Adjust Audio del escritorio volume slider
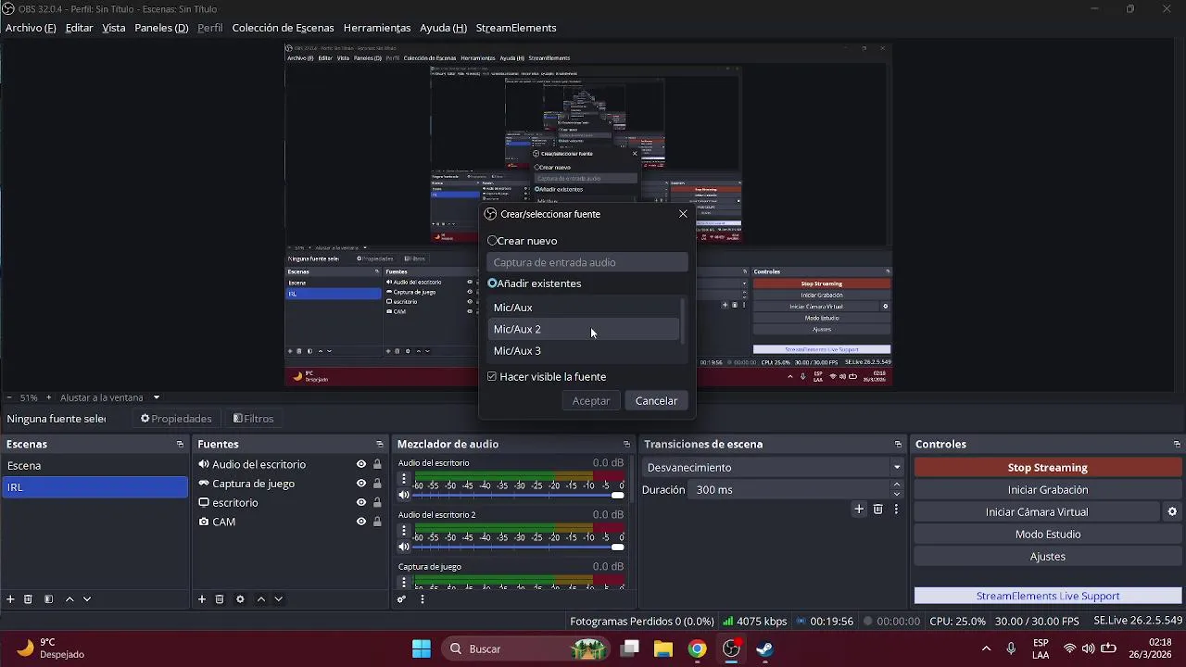The height and width of the screenshot is (667, 1186). (519, 496)
